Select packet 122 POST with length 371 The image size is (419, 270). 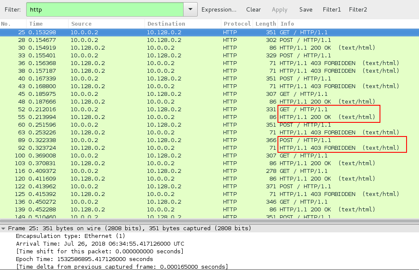click(x=209, y=187)
